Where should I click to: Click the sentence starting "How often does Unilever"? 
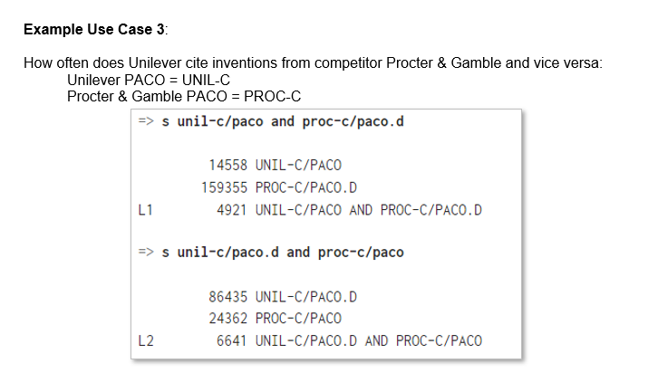coord(313,63)
